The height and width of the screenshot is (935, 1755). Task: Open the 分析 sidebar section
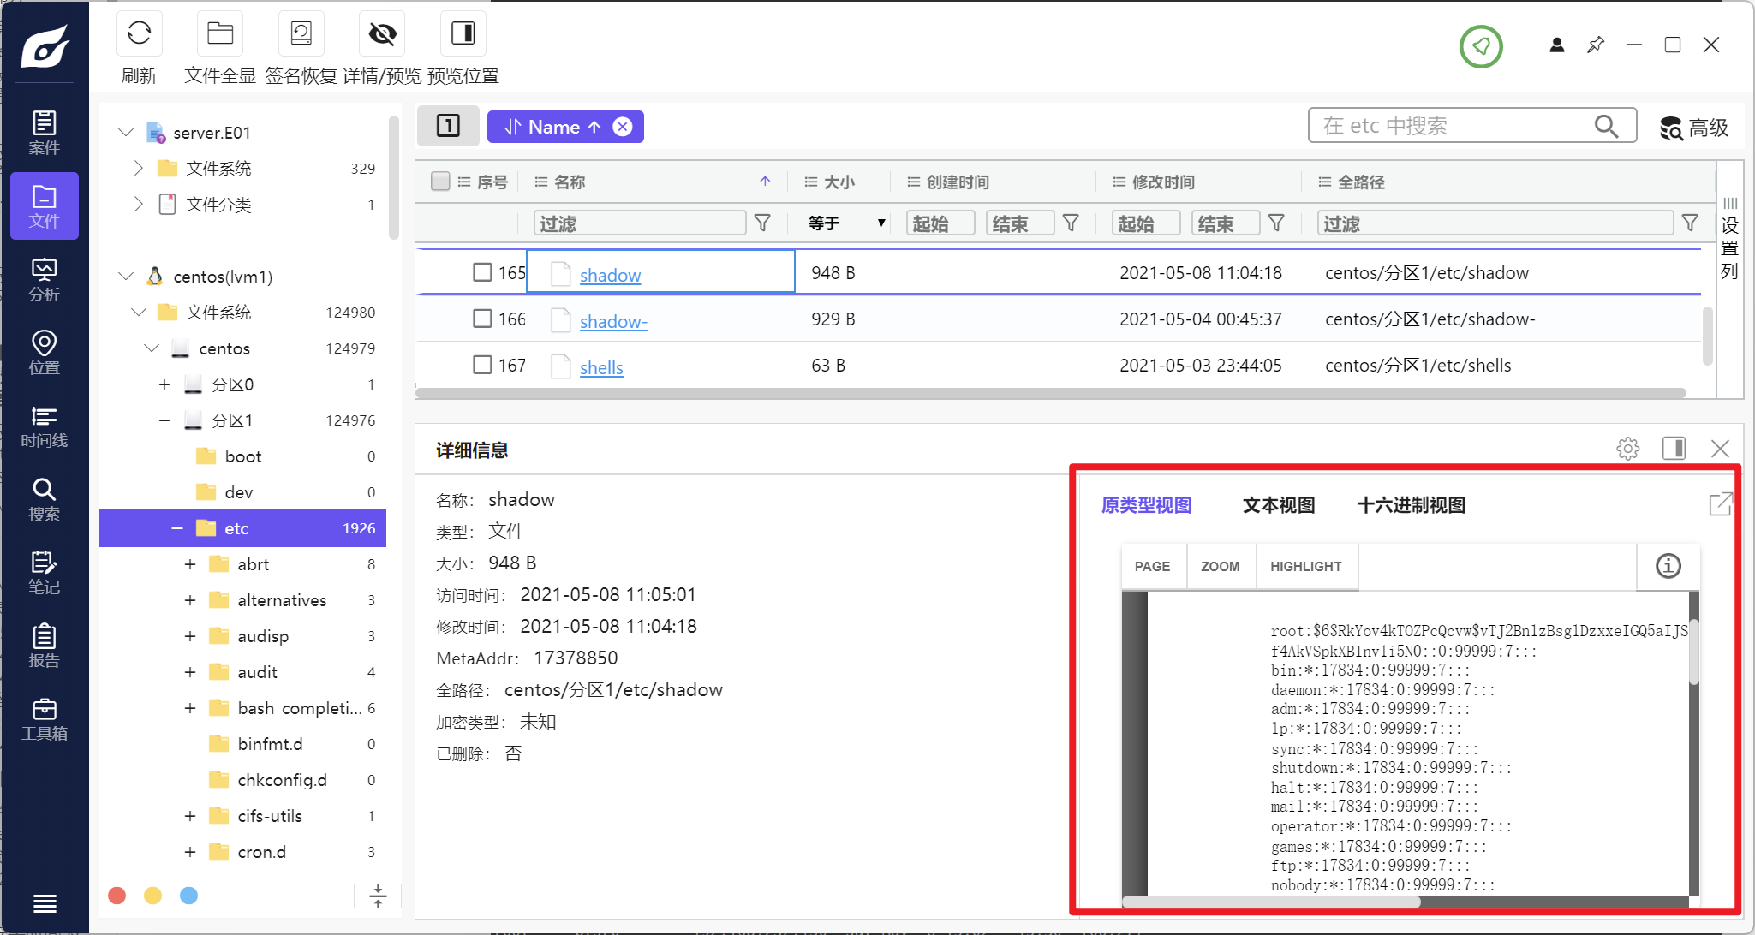45,279
